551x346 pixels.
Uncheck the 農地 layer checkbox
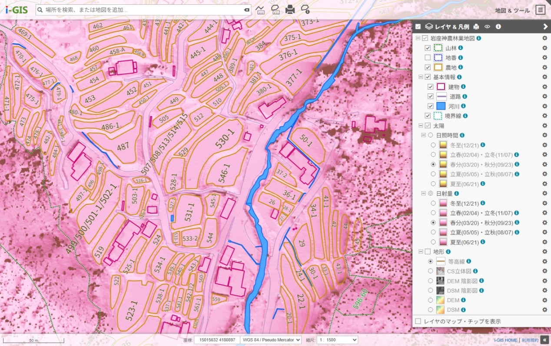[x=428, y=67]
